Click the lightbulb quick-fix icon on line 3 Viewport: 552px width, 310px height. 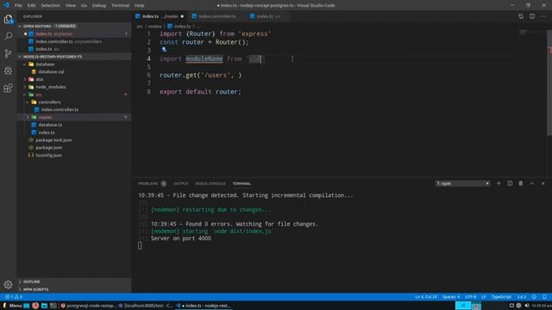click(164, 50)
